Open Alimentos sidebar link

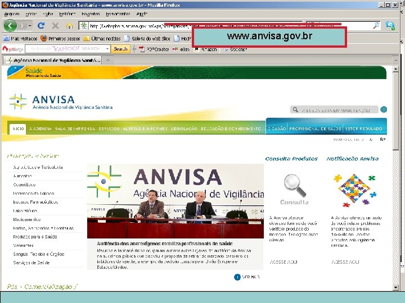[x=22, y=176]
